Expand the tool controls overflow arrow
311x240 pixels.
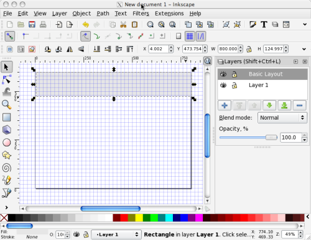[304, 49]
